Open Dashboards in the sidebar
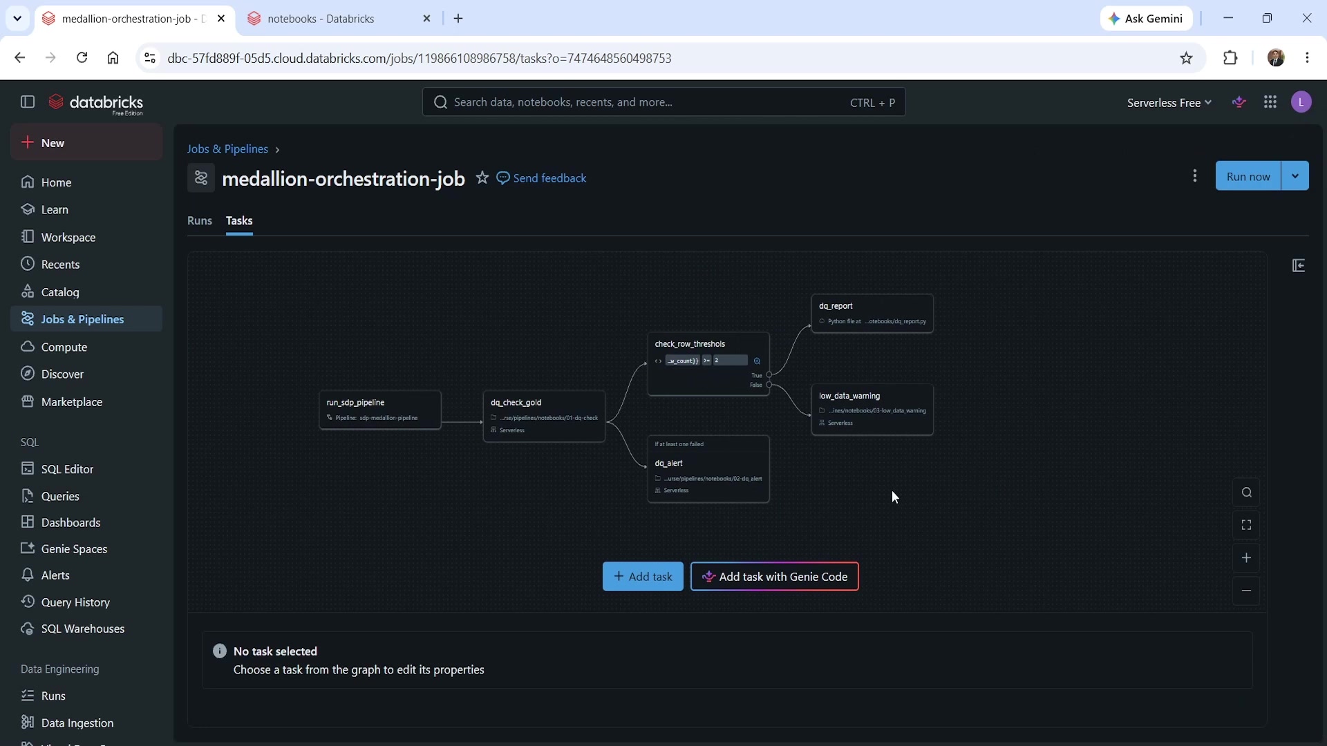 (86, 522)
